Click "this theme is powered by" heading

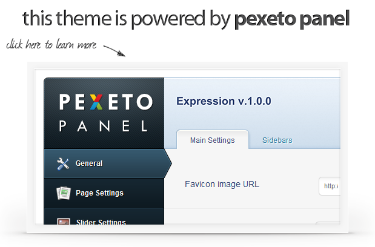tap(127, 19)
